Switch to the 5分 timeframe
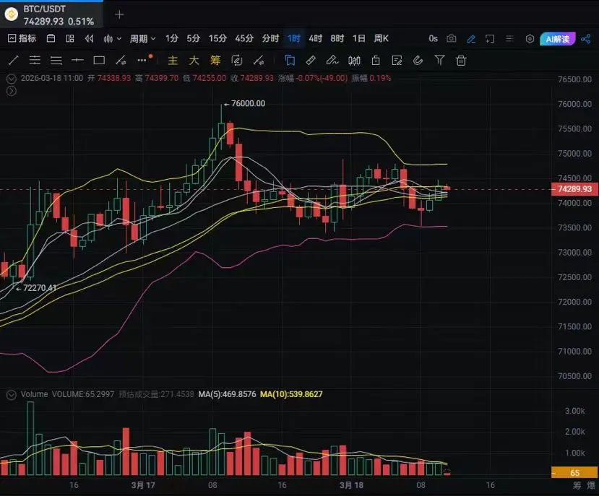The image size is (599, 496). coord(194,38)
